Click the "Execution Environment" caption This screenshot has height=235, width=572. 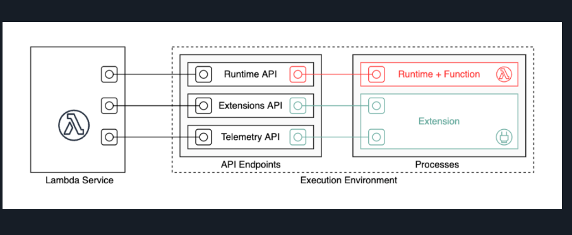349,180
